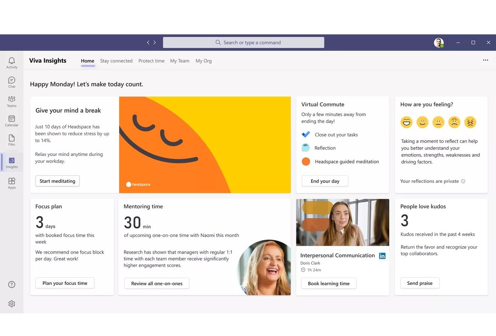Screen dimensions: 496x336
Task: Click 'Give your mind a break' heading
Action: coord(68,110)
